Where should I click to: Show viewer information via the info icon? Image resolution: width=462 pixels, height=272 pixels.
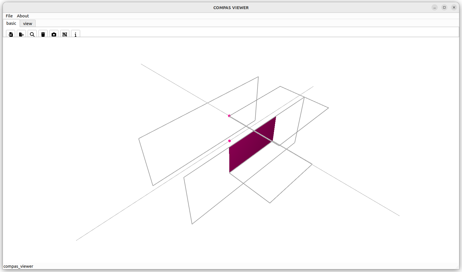tap(76, 34)
